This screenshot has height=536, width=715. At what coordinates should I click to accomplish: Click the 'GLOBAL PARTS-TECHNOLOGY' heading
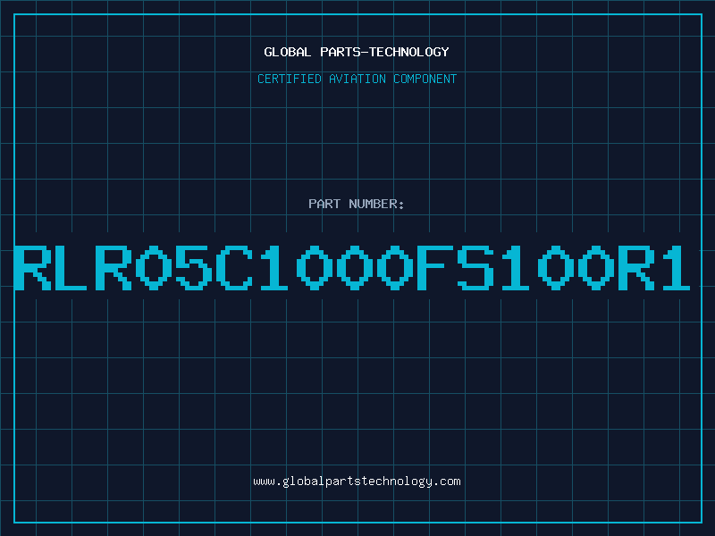357,52
